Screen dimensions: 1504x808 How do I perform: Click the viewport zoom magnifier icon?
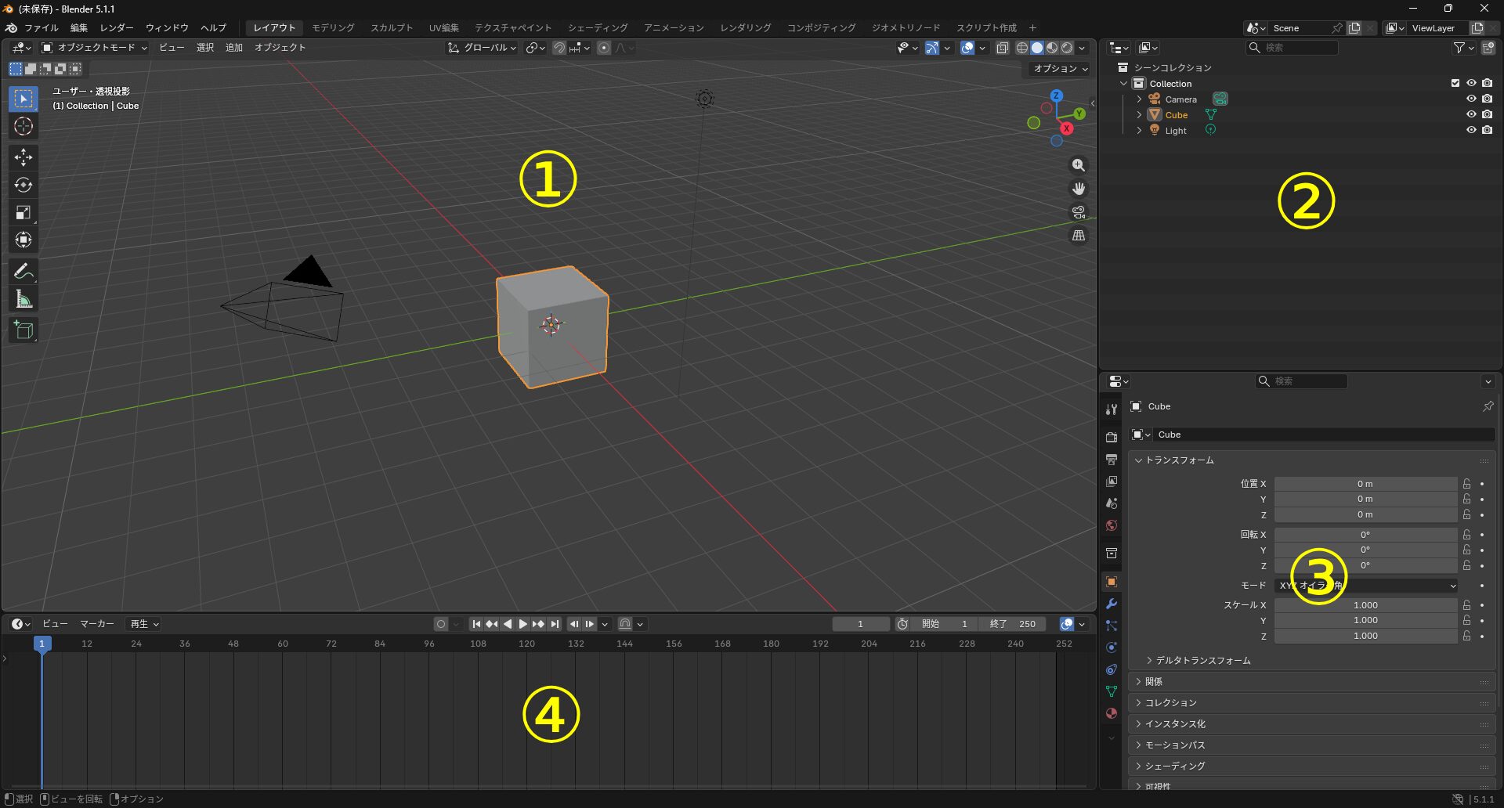(x=1079, y=165)
